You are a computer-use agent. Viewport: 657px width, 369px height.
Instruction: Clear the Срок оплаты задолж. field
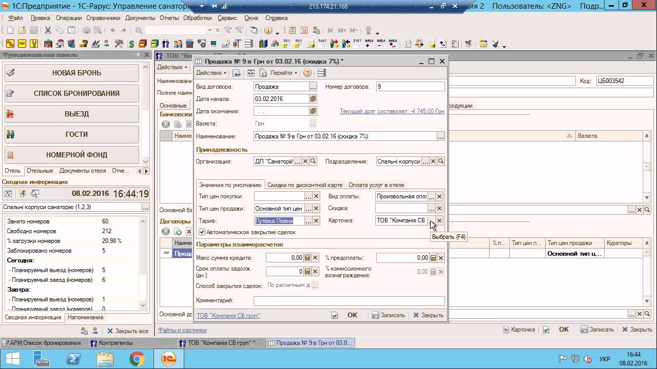(315, 271)
